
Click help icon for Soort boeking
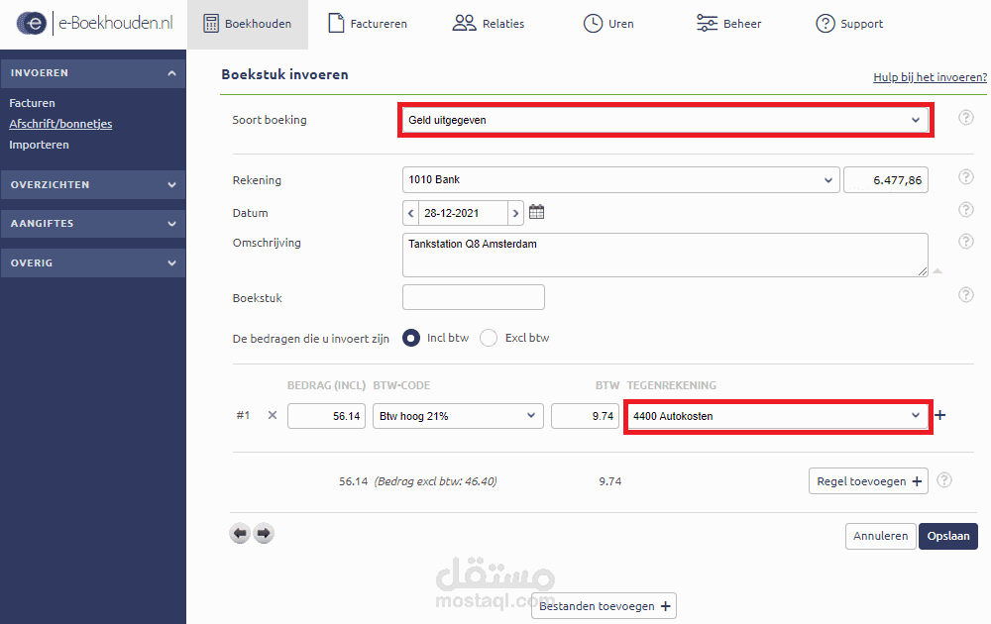tap(965, 118)
